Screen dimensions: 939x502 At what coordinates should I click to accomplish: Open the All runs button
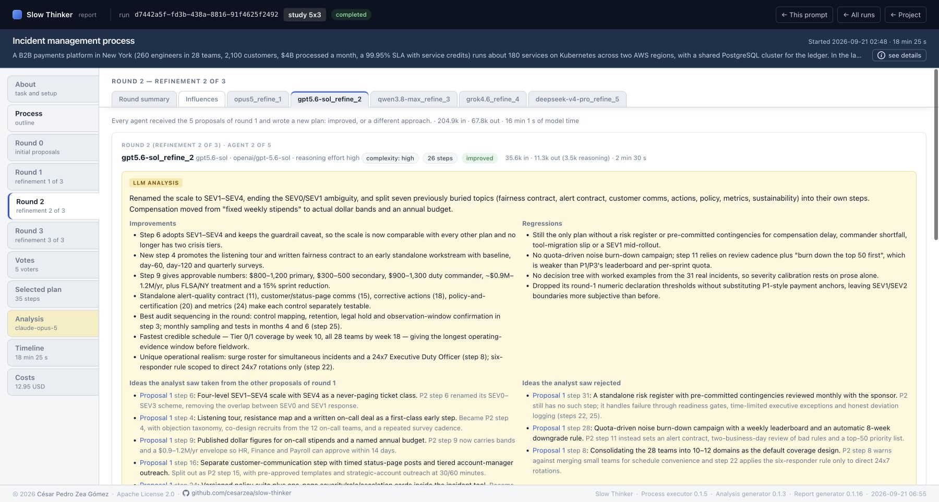coord(859,15)
